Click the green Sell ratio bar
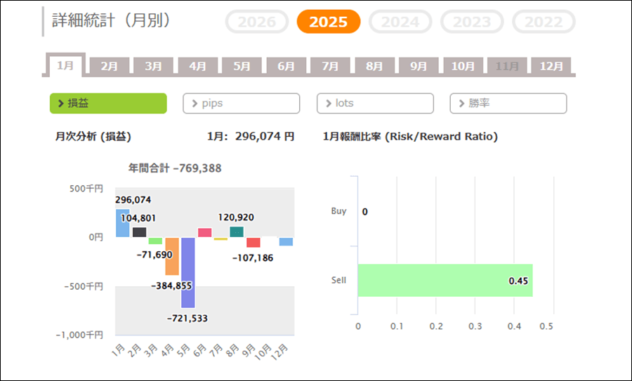Screen dimensions: 632x381 (x=445, y=280)
